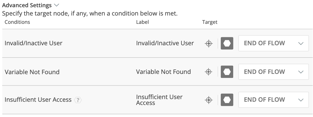Select the Variable Not Found label text
313x117 pixels.
tap(163, 72)
